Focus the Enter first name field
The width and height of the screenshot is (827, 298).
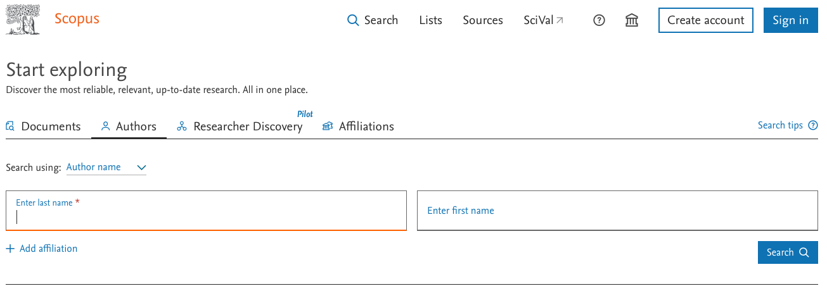617,211
